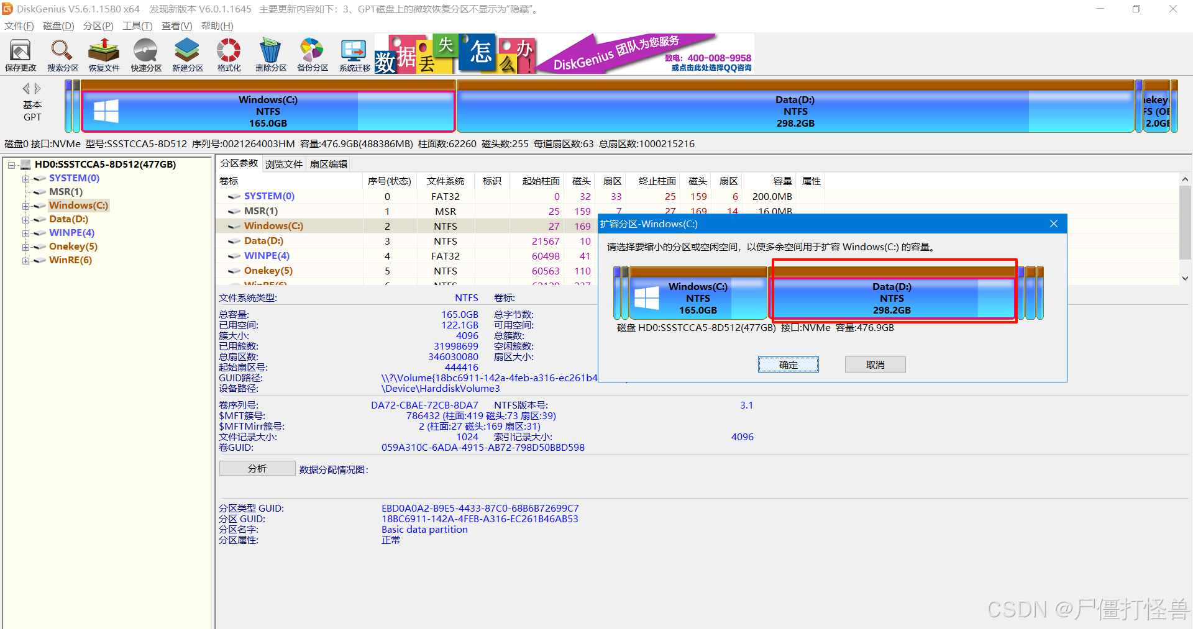Click 取消 to cancel the dialog
1193x629 pixels.
pyautogui.click(x=875, y=364)
